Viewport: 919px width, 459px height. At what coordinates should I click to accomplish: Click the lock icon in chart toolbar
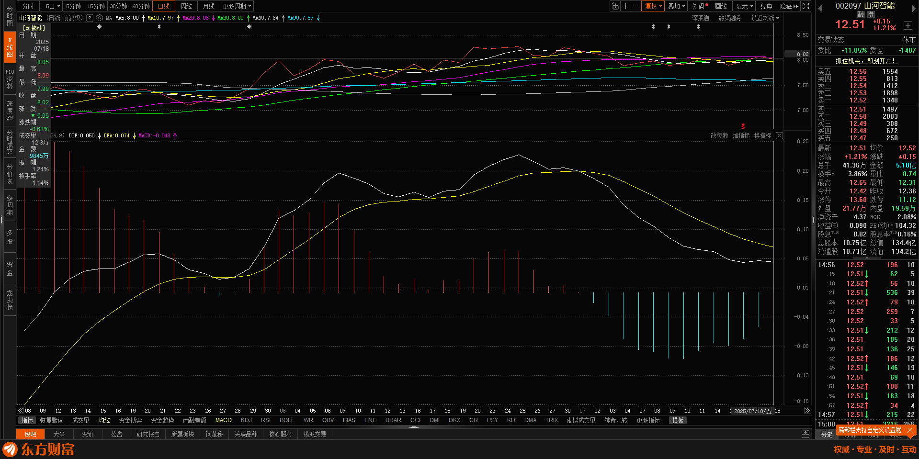[x=615, y=6]
